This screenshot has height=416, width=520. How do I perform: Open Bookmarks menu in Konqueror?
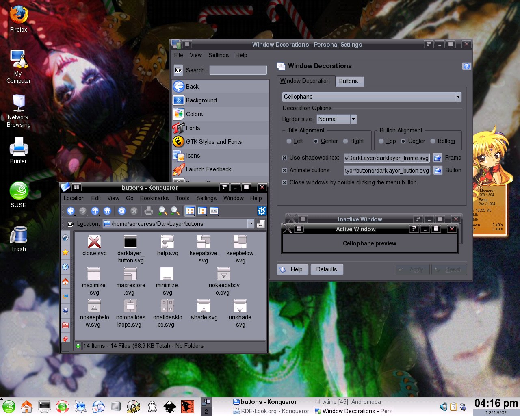154,198
